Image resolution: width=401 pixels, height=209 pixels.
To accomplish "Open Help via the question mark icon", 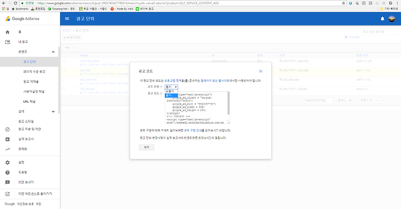I will tap(7, 172).
